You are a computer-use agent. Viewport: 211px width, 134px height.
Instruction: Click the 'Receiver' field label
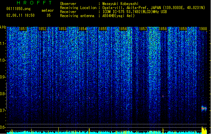point(68,12)
